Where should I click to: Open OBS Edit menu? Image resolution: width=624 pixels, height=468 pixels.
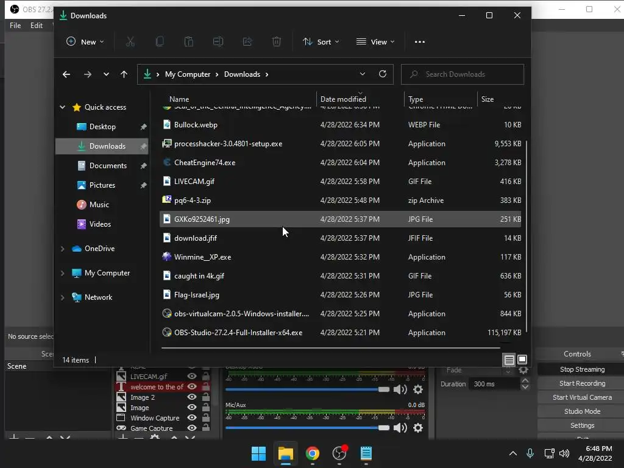coord(37,26)
